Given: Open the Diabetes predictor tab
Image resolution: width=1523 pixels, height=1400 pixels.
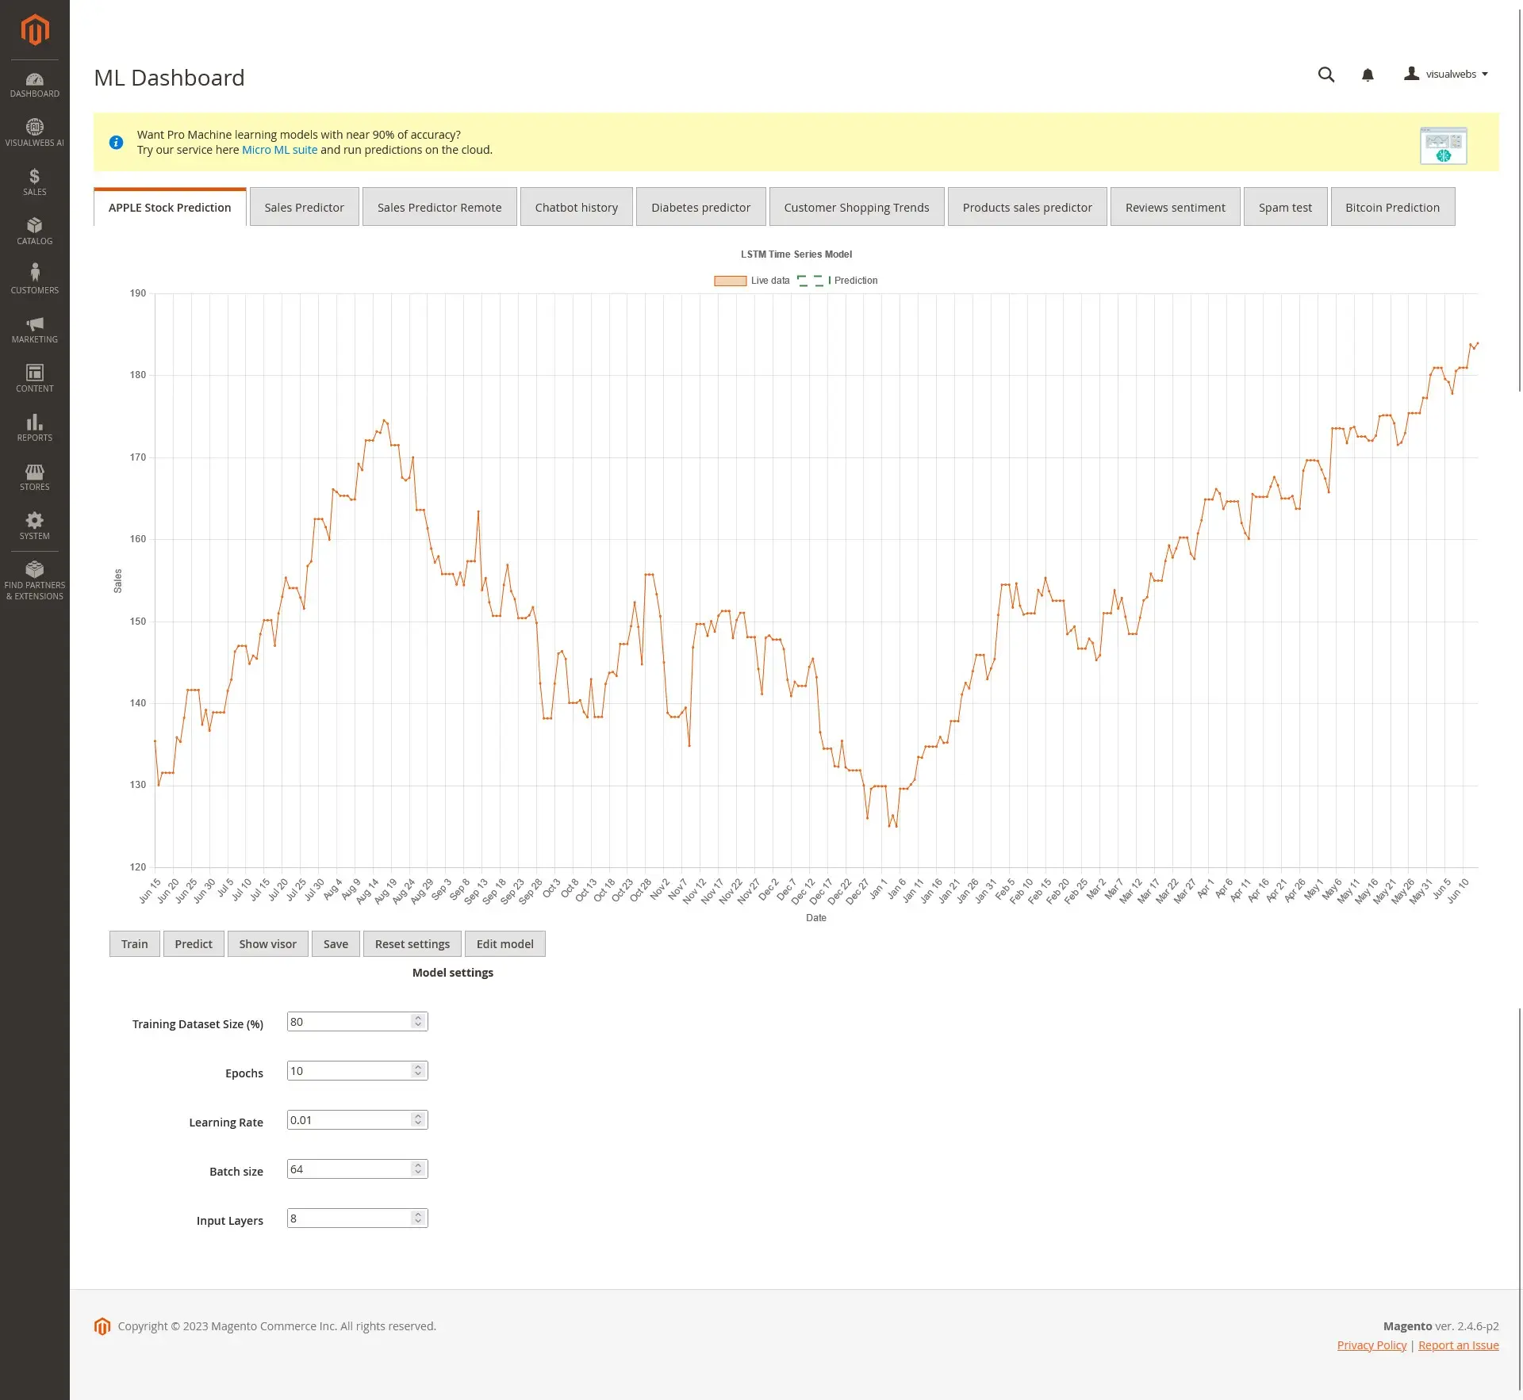Looking at the screenshot, I should pyautogui.click(x=700, y=208).
